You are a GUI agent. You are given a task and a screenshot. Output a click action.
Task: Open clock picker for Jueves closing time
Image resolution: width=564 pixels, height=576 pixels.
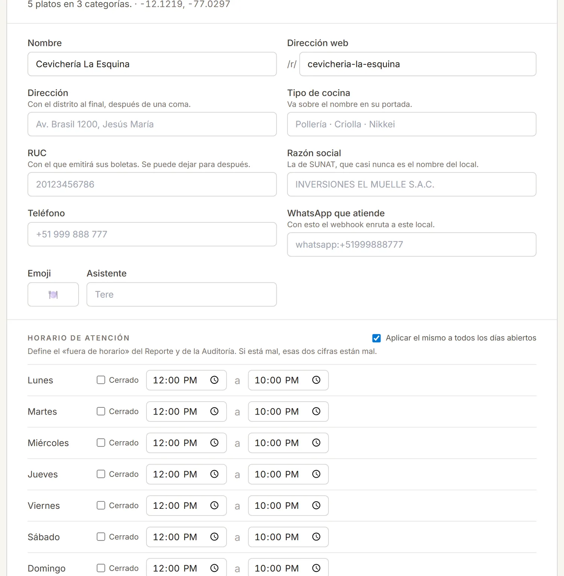[x=316, y=474]
